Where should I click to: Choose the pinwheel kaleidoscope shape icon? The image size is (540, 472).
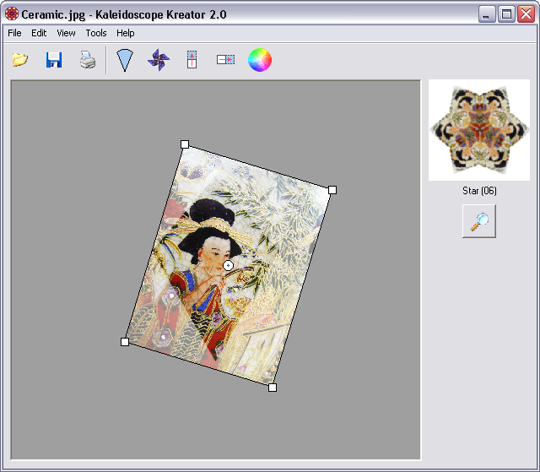158,60
